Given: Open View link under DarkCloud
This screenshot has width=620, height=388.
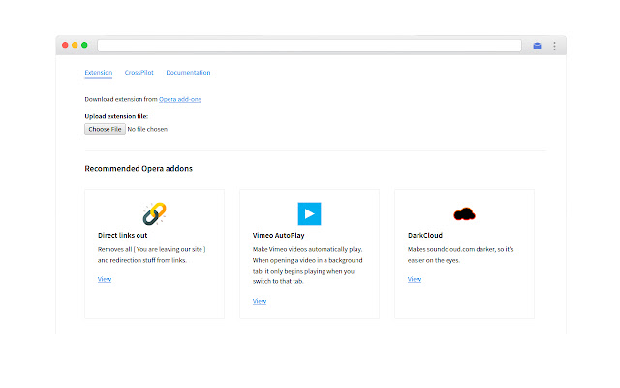Looking at the screenshot, I should [415, 279].
